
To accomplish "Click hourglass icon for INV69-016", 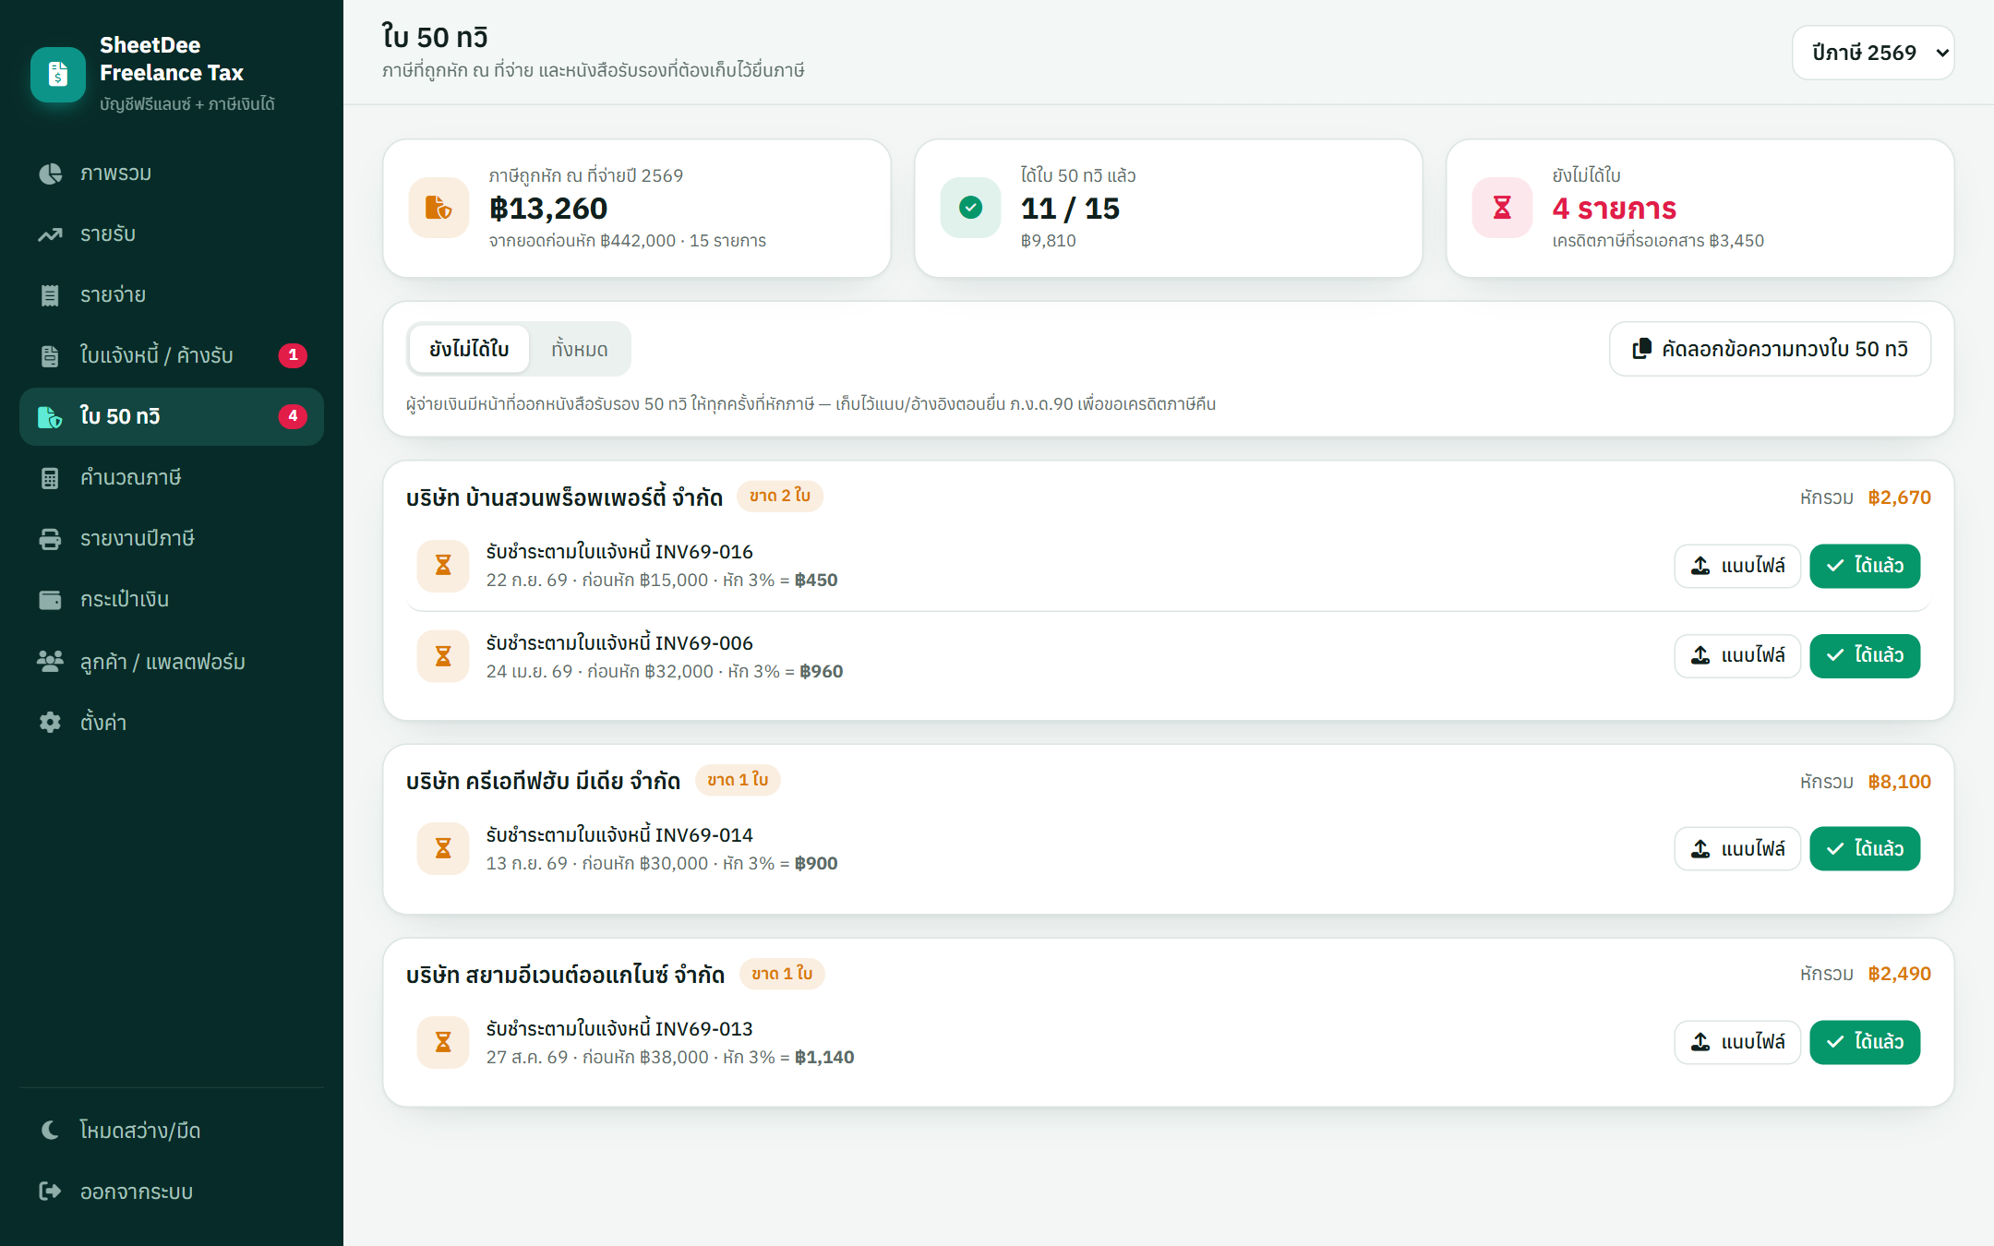I will point(443,565).
